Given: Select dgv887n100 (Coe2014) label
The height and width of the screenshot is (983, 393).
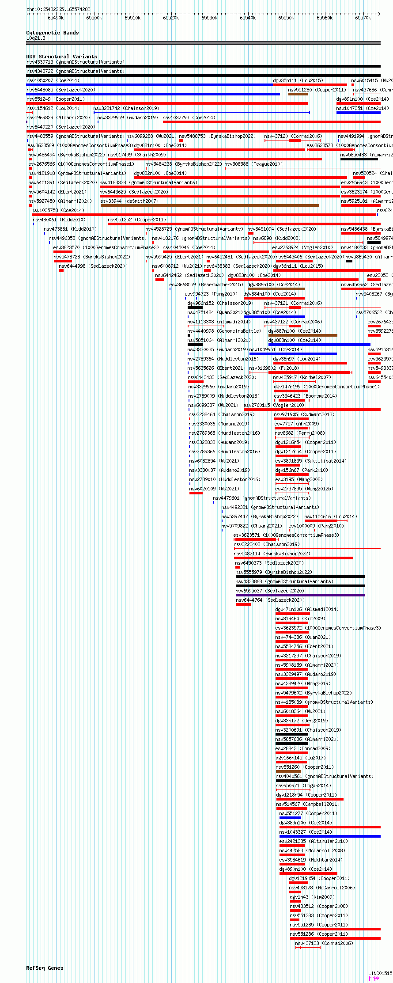Looking at the screenshot, I should point(295,331).
